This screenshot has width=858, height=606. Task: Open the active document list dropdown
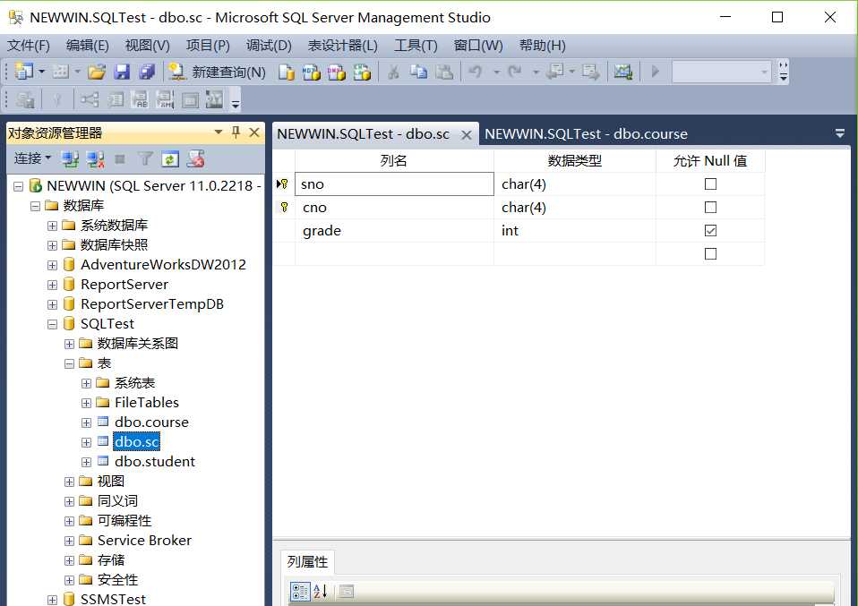[x=840, y=133]
